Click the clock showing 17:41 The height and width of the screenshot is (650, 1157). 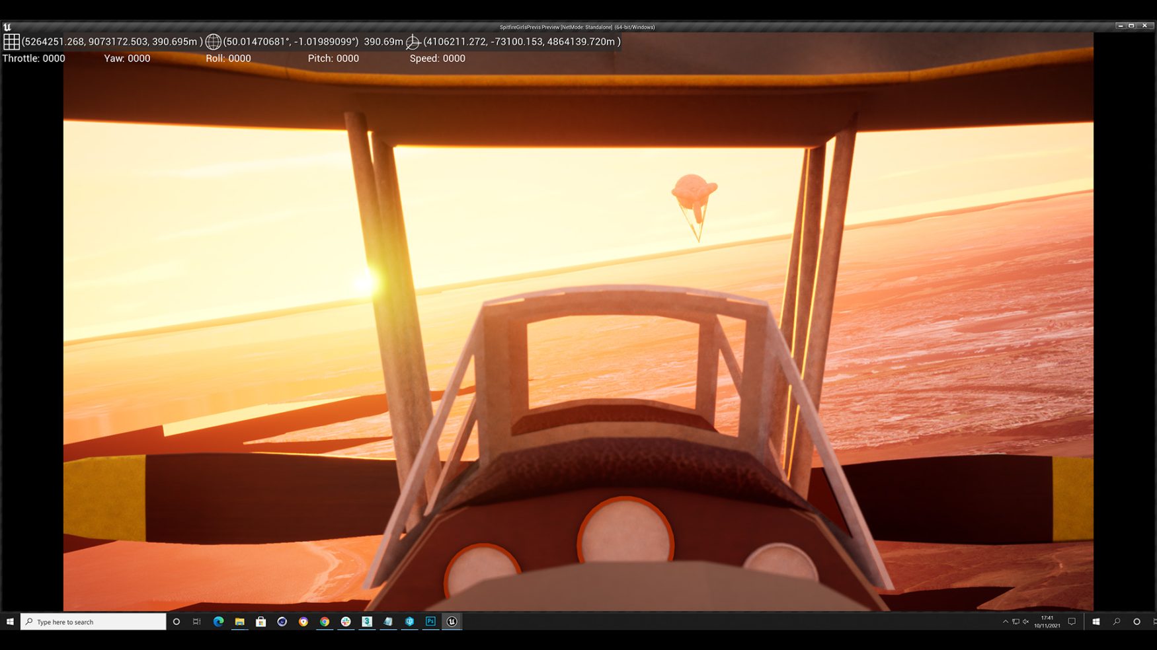pos(1047,622)
